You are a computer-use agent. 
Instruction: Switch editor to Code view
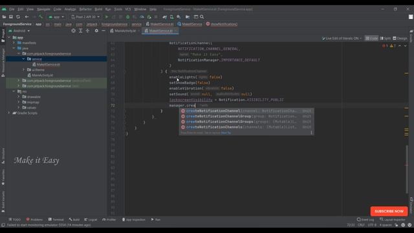[371, 38]
